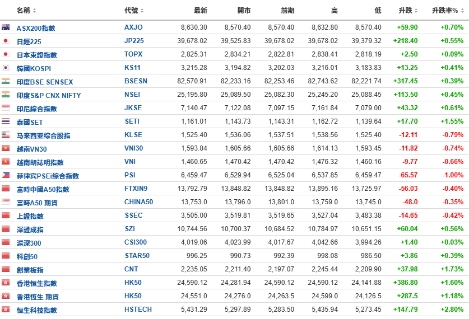Sort table by 名稱 column arrows
This screenshot has width=469, height=319.
click(x=34, y=11)
